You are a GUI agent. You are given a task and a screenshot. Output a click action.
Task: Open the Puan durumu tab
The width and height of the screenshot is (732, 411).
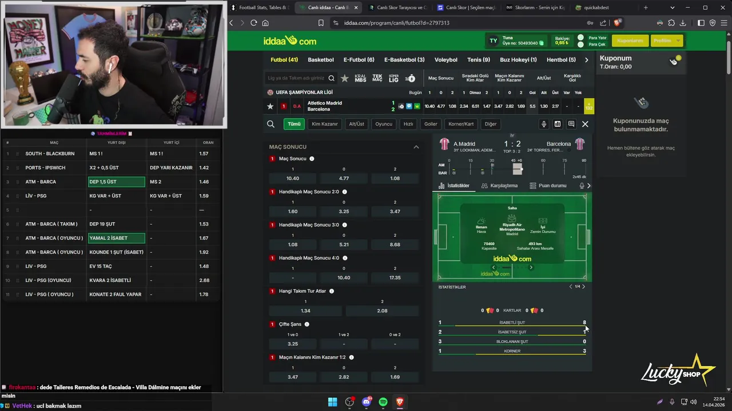coord(548,186)
